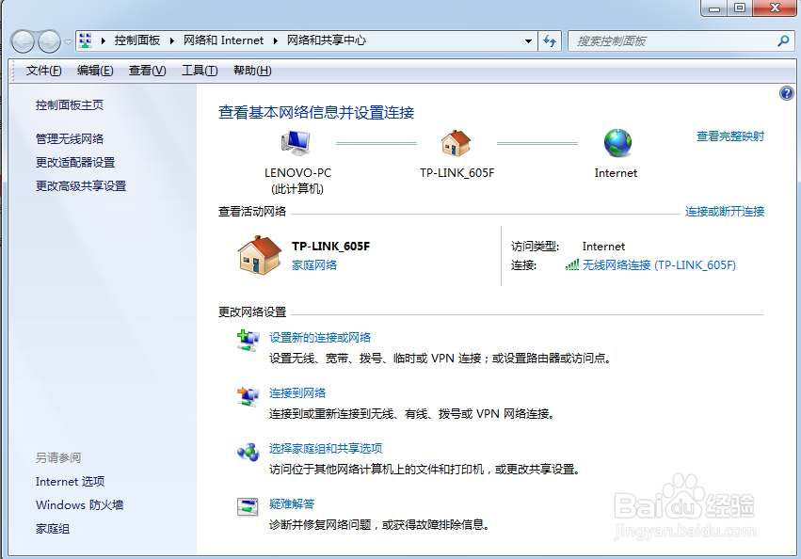Expand arrow after 网络和 Internet breadcrumb
Screen dimensions: 801x559
(x=276, y=40)
